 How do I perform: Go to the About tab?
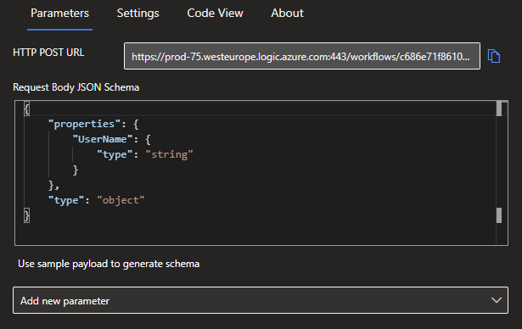pos(287,14)
